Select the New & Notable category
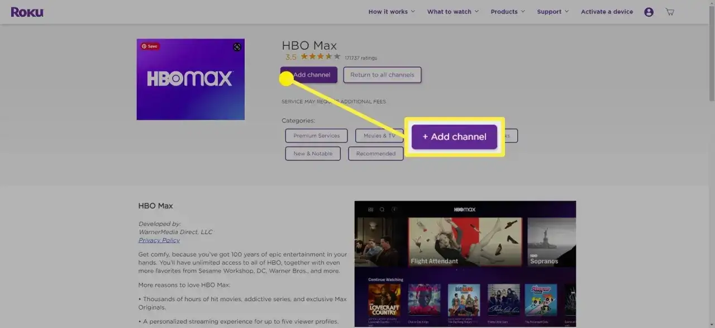715x328 pixels. [313, 154]
